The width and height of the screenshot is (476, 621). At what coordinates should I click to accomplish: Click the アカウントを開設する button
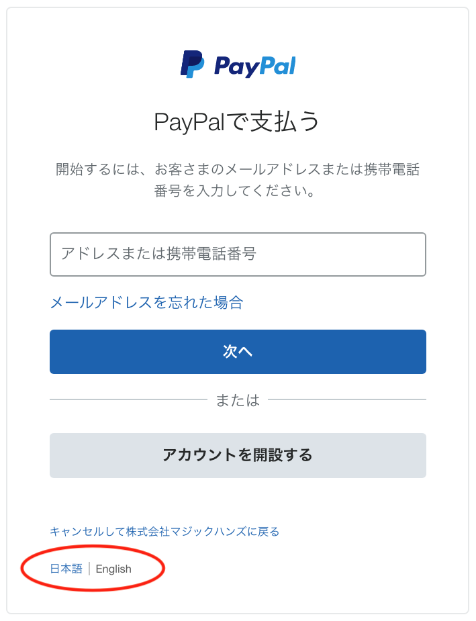(x=238, y=455)
